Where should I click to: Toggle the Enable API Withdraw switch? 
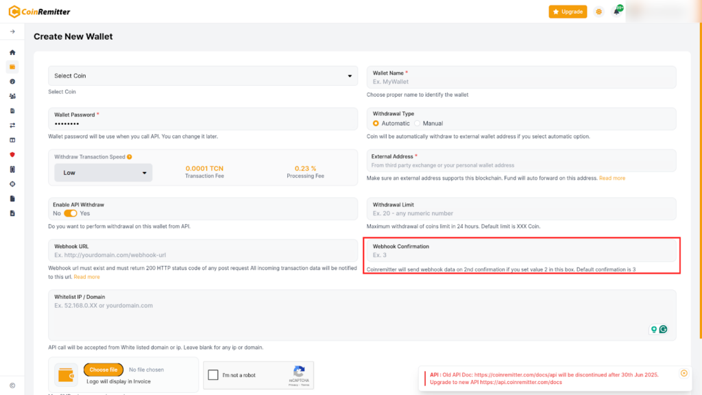[71, 213]
